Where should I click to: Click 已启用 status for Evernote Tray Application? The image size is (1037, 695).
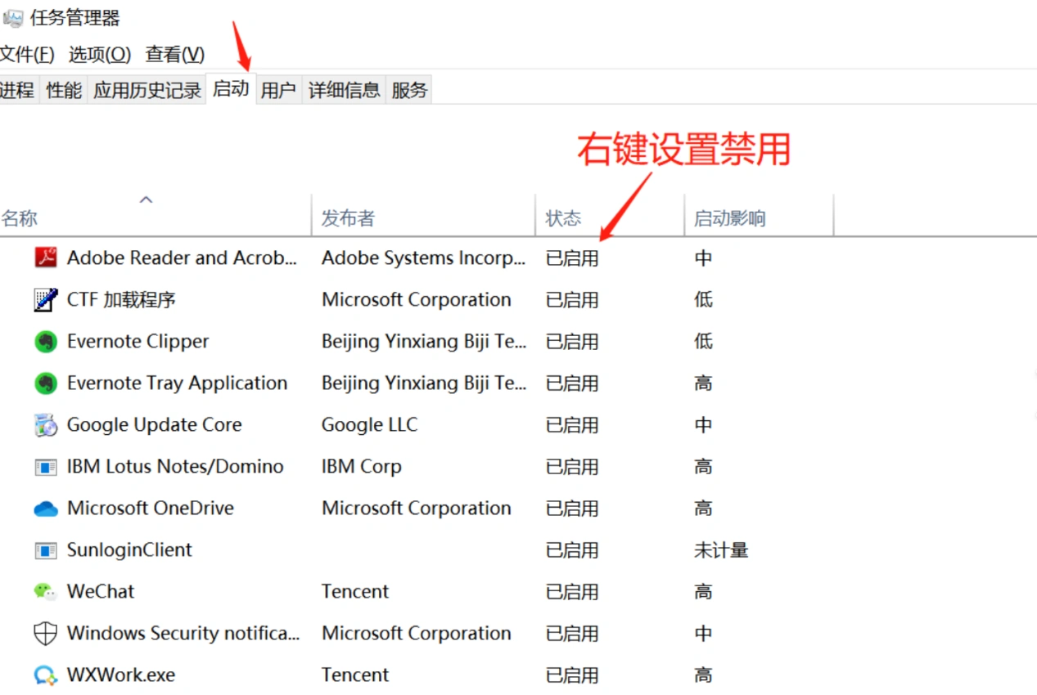click(572, 383)
